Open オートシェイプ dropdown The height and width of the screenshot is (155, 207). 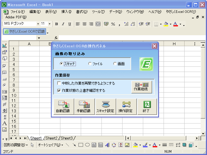(x=50, y=145)
